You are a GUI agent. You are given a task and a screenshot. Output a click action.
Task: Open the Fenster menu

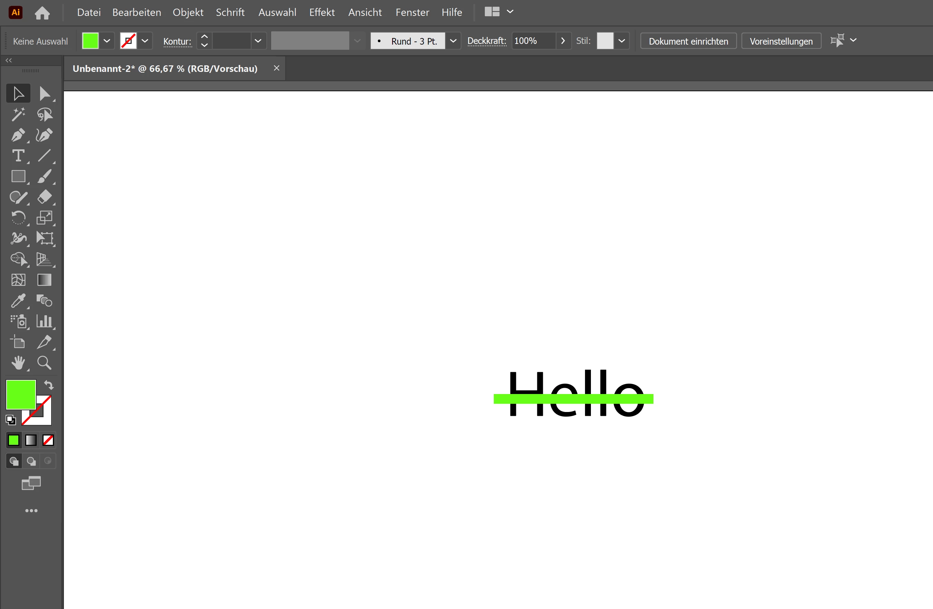point(412,12)
